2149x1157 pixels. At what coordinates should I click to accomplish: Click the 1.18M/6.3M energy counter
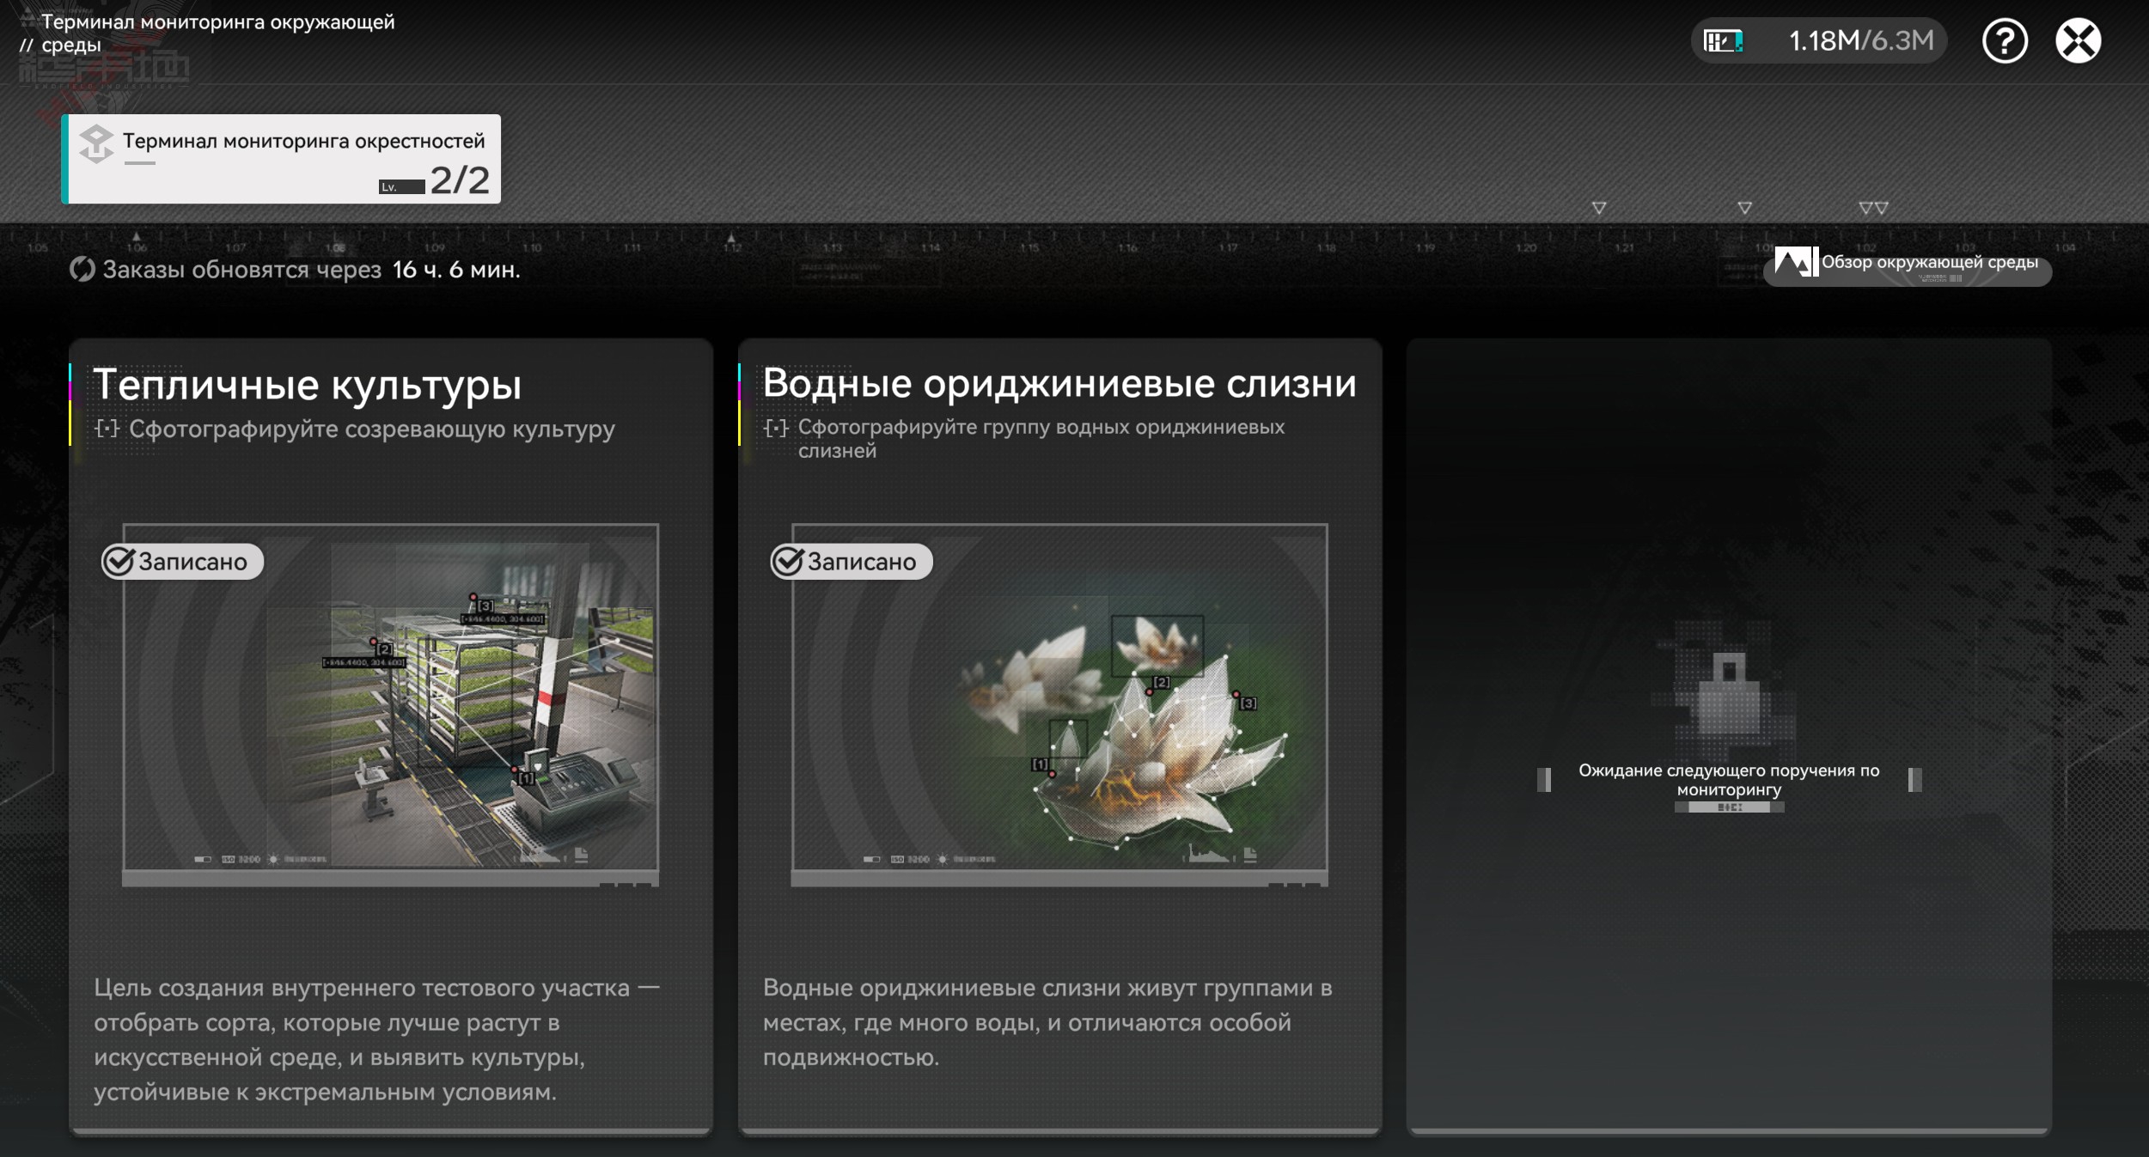1860,41
